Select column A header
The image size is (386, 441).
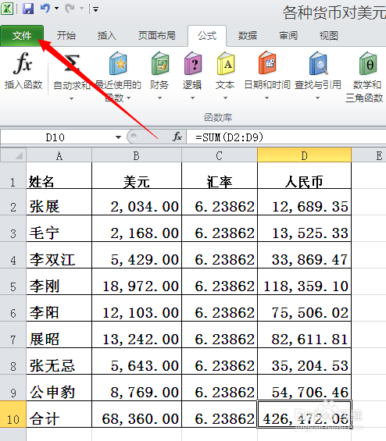(x=59, y=155)
